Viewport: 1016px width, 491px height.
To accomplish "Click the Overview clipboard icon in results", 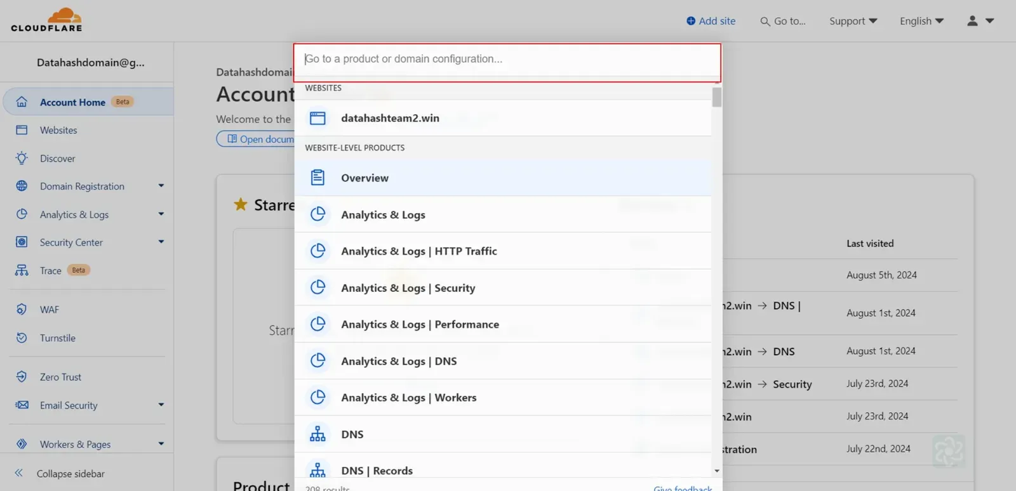I will [x=317, y=178].
